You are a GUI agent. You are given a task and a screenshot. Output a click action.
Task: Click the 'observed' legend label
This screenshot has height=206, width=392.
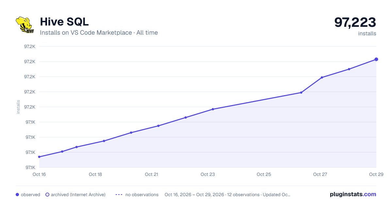tap(30, 195)
